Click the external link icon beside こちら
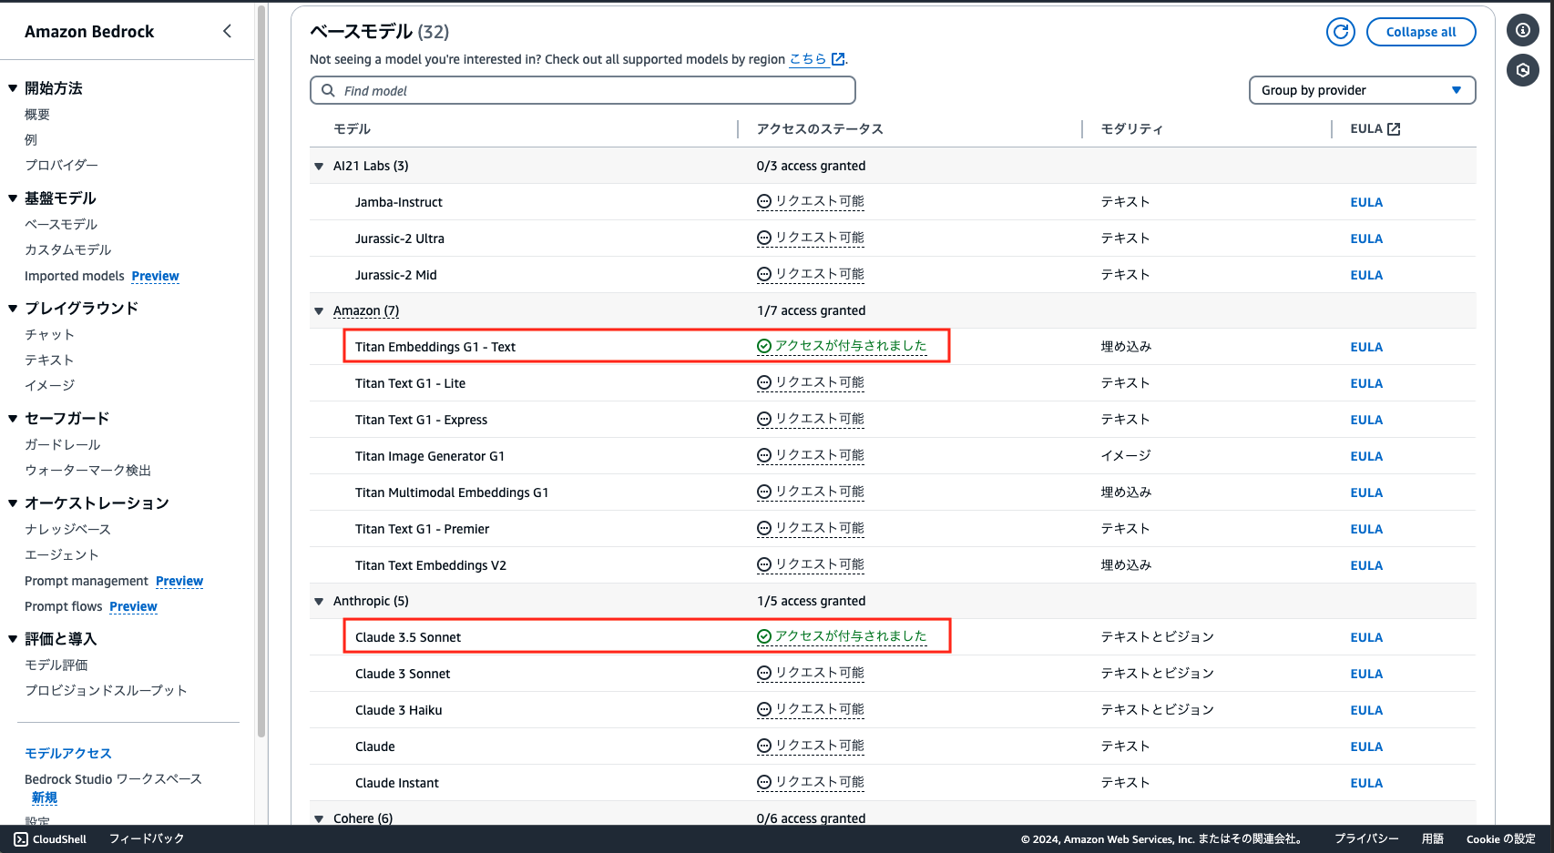This screenshot has width=1554, height=853. click(x=838, y=59)
